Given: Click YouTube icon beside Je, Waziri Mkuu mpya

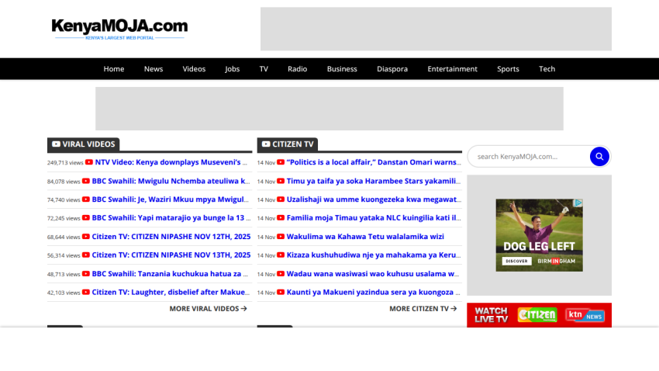Looking at the screenshot, I should (x=86, y=199).
